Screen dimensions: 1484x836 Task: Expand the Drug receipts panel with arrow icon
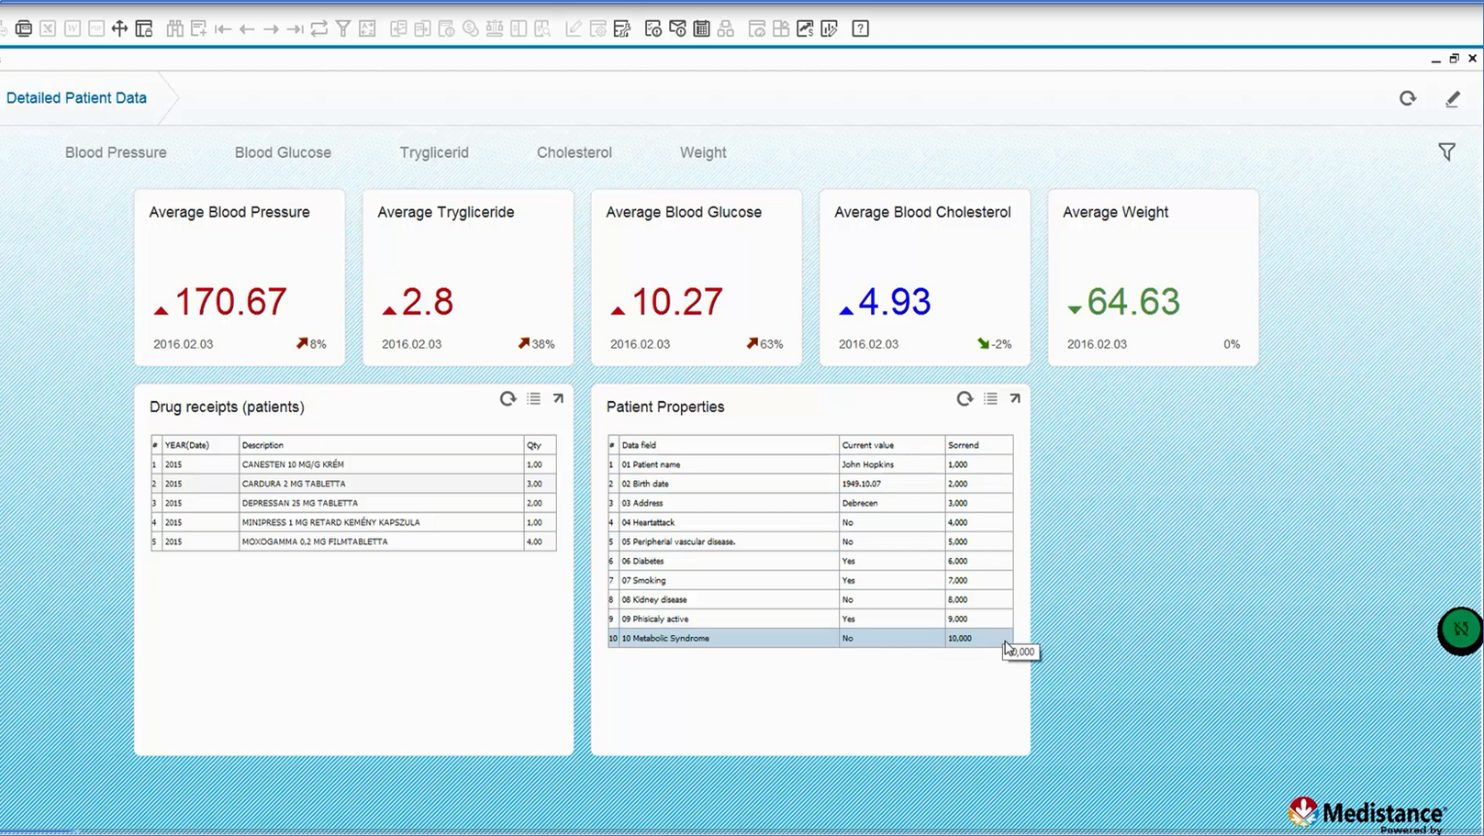[x=558, y=398]
